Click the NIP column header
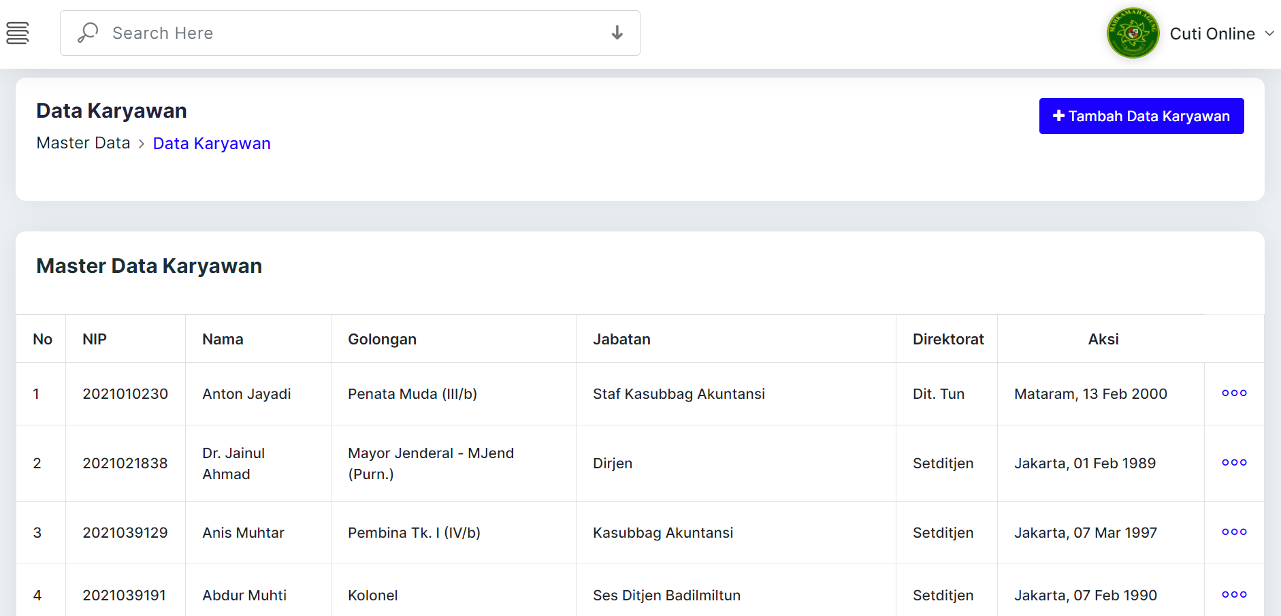 95,339
